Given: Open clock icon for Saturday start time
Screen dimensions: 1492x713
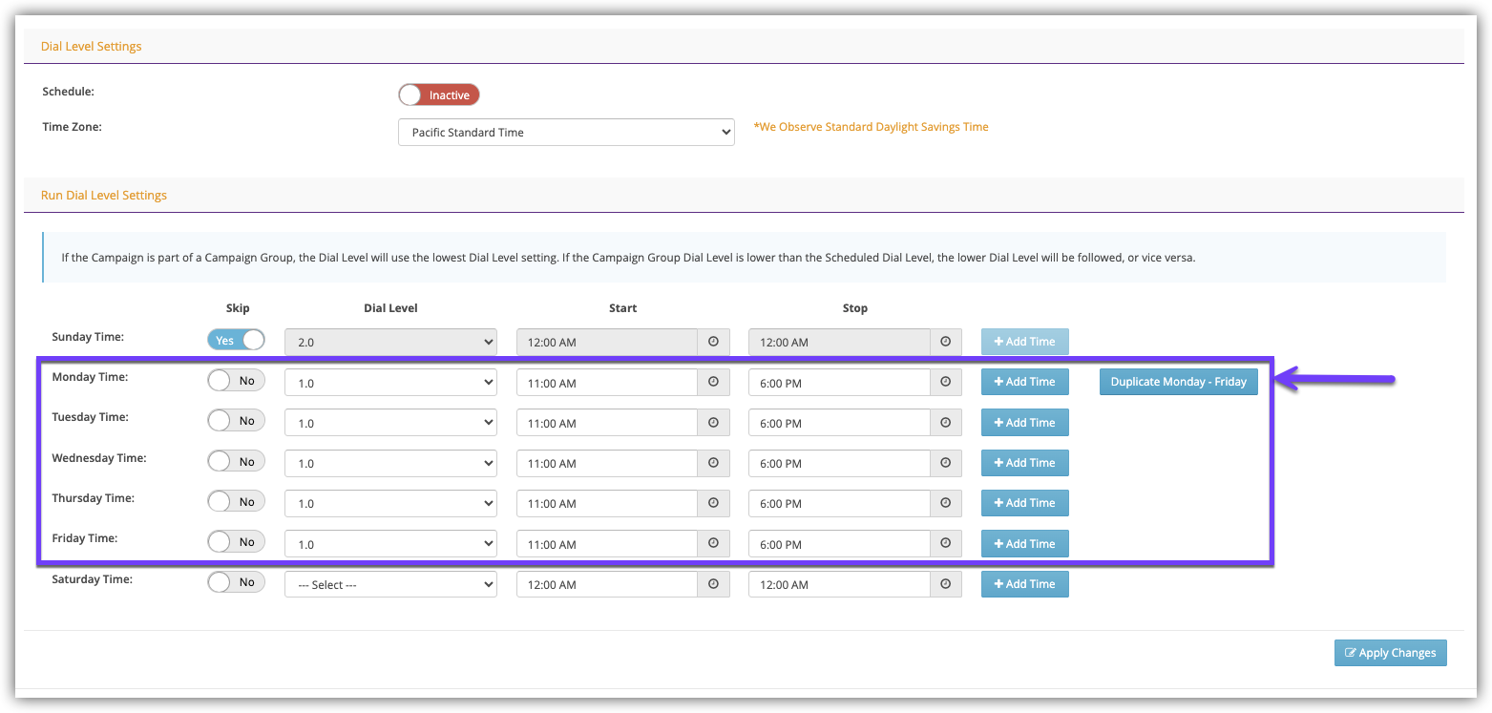Looking at the screenshot, I should pyautogui.click(x=713, y=584).
